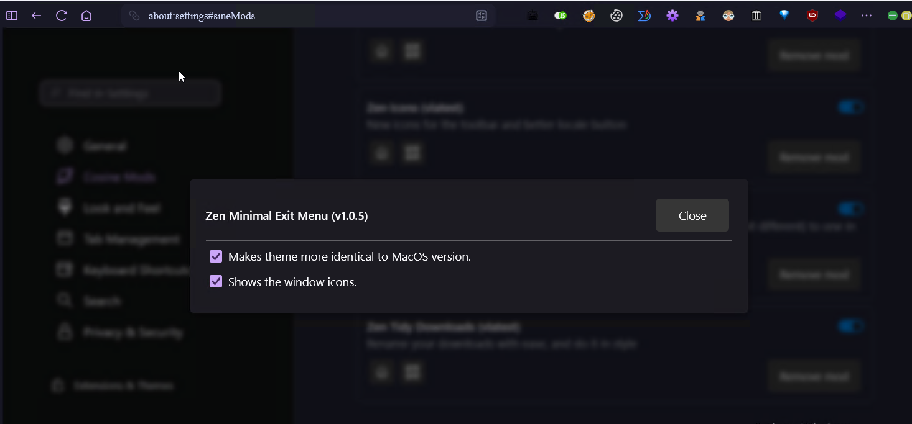Open the purple gear extension

click(x=672, y=16)
